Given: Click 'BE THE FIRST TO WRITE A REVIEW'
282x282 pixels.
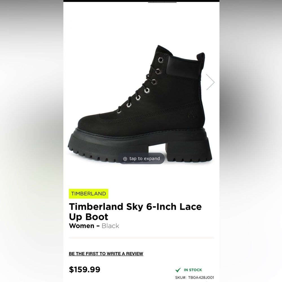Looking at the screenshot, I should (106, 254).
